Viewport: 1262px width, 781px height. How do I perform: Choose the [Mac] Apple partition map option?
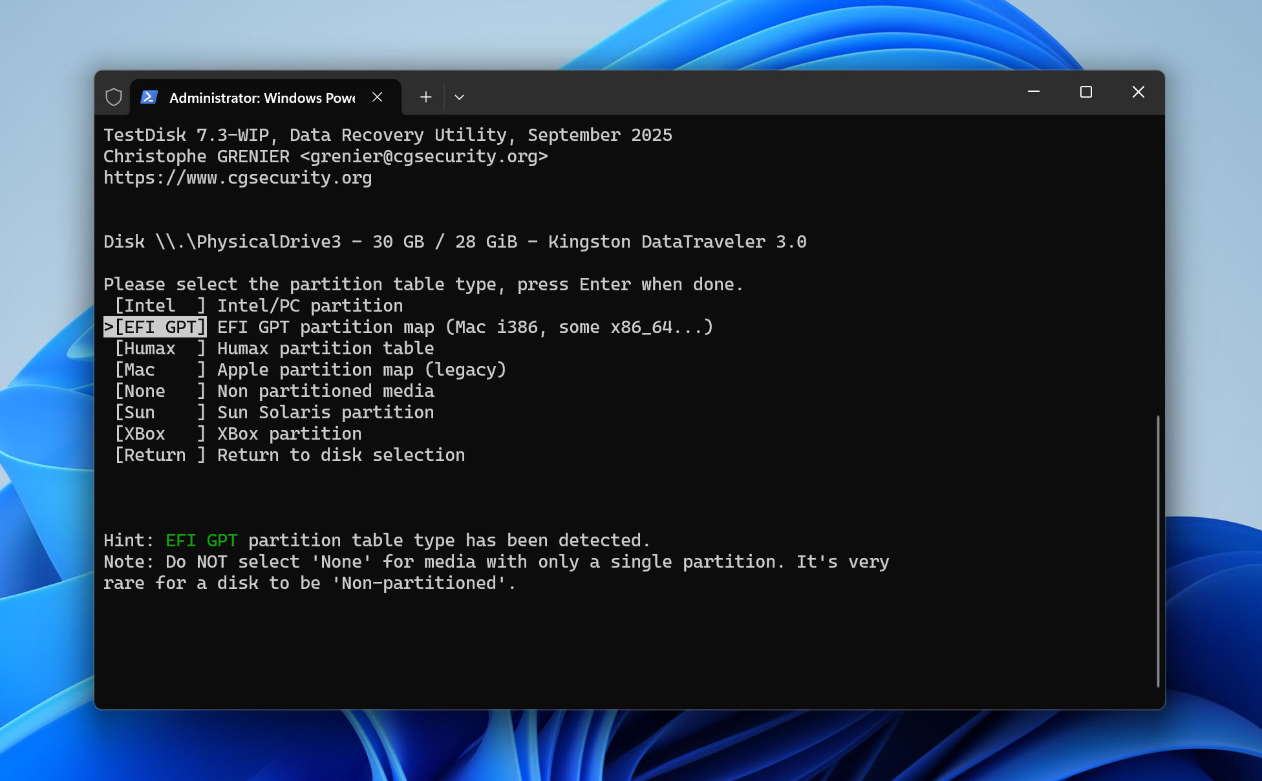coord(160,370)
